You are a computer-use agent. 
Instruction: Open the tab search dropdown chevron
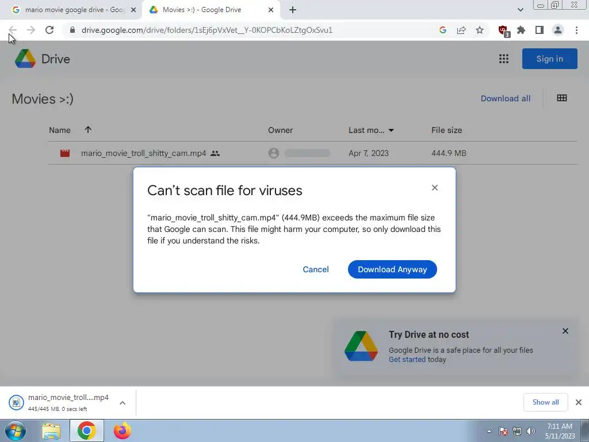[x=520, y=10]
